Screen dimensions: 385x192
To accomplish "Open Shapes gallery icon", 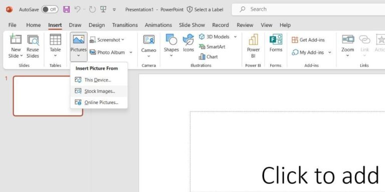I will [171, 46].
